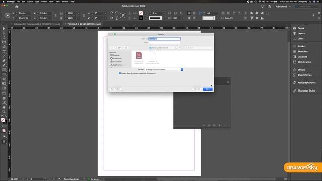Viewport: 322px width, 181px height.
Task: Go to InDesign Home screen icon
Action: point(17,7)
